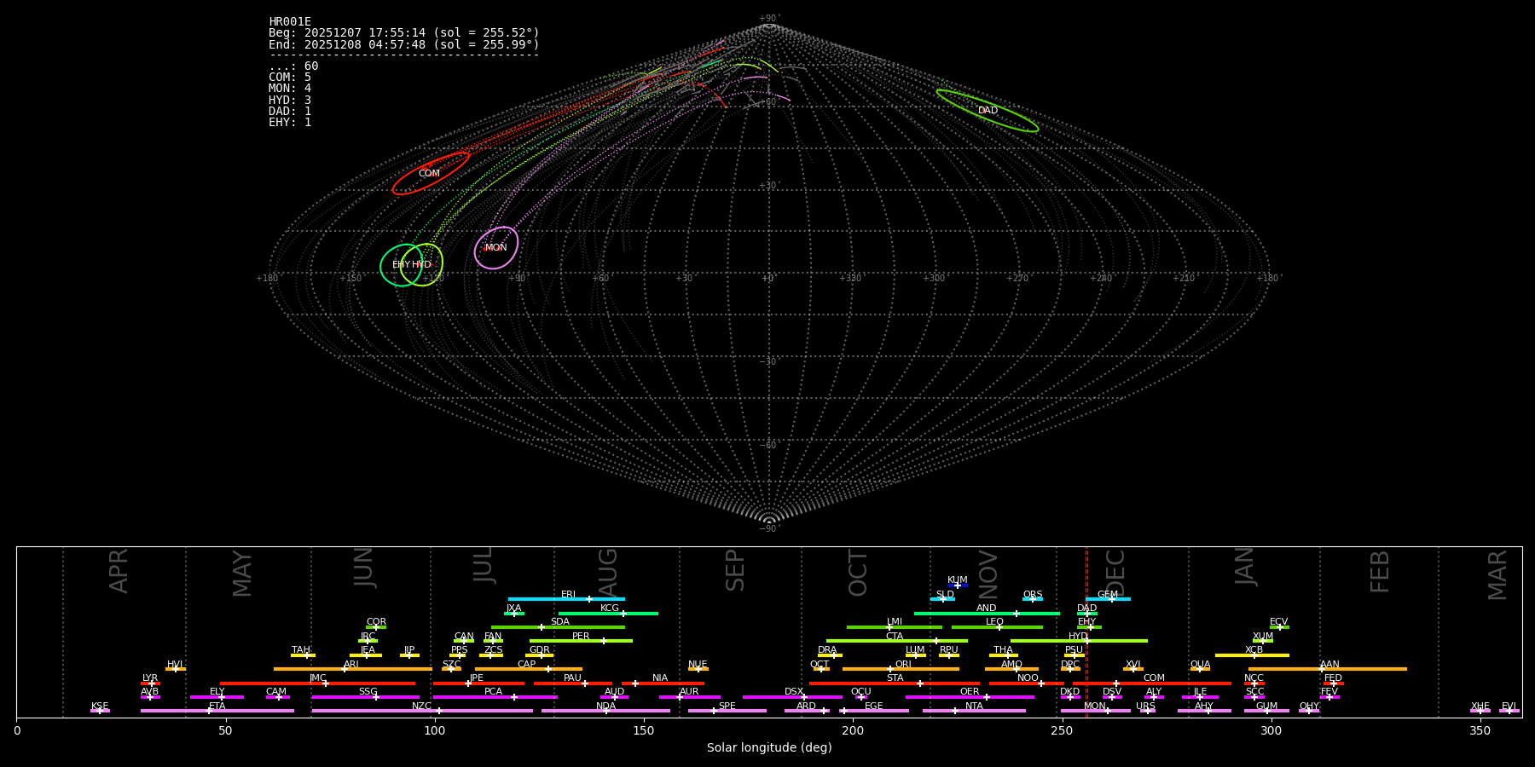This screenshot has height=767, width=1535.
Task: Click the peak cross on the ORI bar
Action: [x=890, y=669]
